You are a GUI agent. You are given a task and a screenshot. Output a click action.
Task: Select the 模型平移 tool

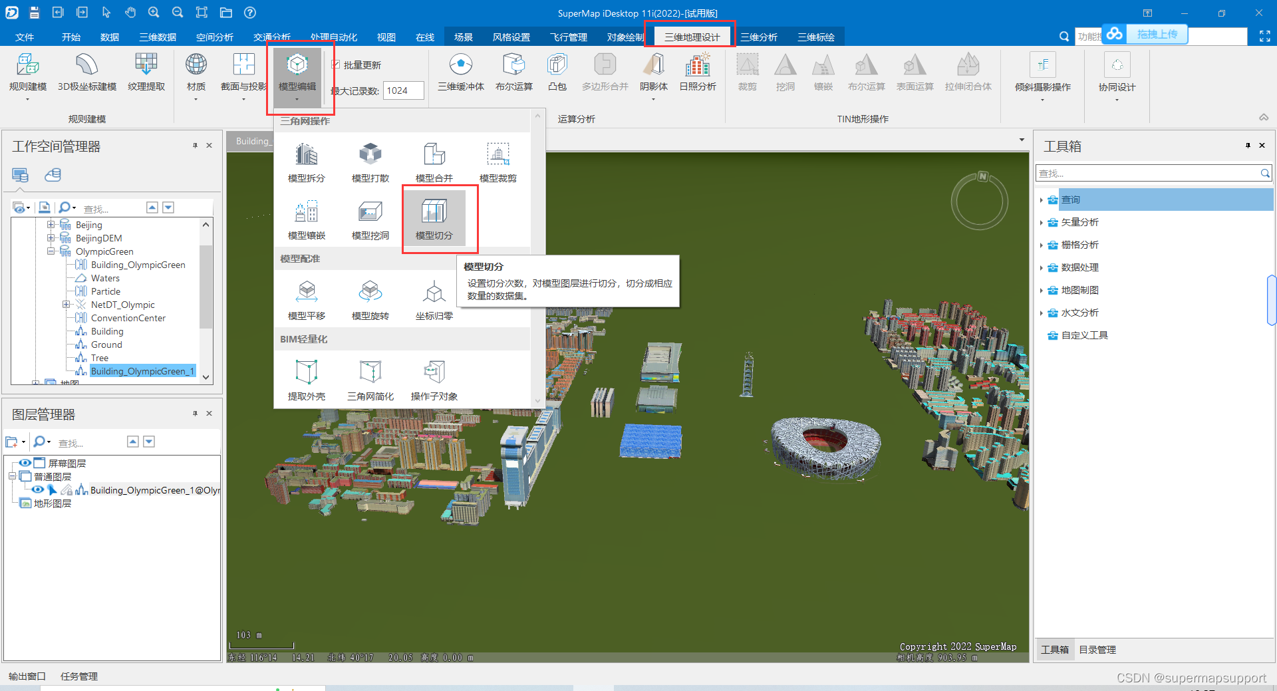[x=307, y=300]
